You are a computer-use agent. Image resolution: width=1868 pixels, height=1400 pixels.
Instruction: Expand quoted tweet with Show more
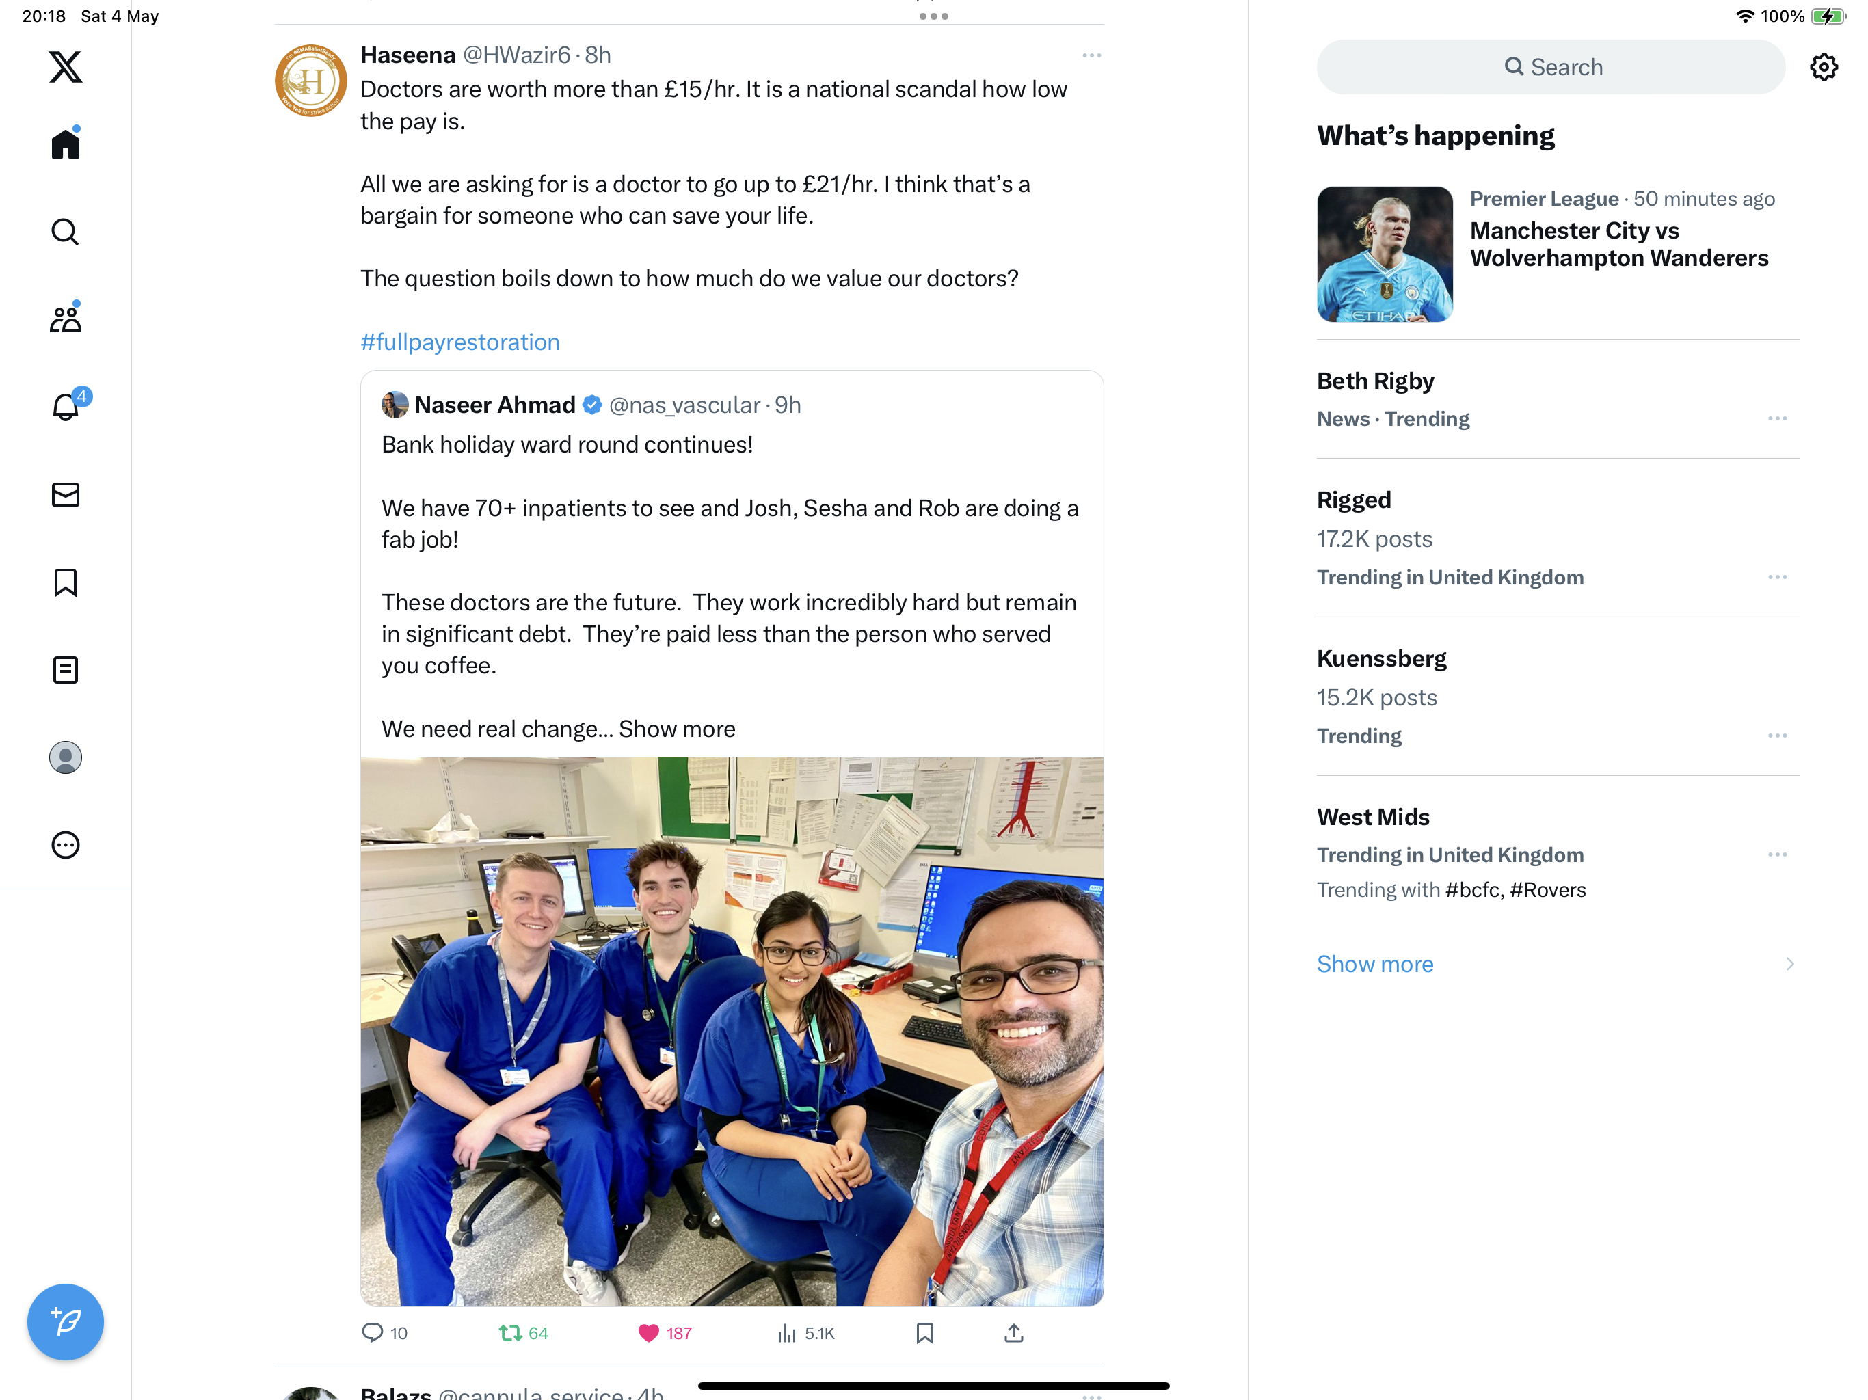[x=676, y=729]
